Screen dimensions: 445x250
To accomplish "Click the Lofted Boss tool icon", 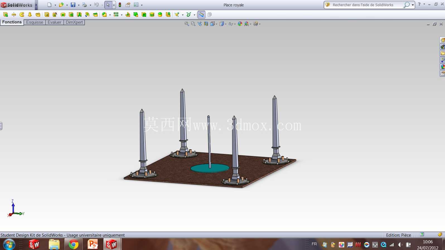I will pyautogui.click(x=30, y=15).
